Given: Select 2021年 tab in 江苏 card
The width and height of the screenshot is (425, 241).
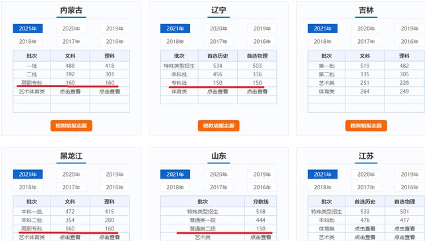Looking at the screenshot, I should pyautogui.click(x=323, y=175).
